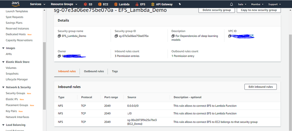Open the bala account dropdown
This screenshot has height=131, width=292.
pos(242,4)
